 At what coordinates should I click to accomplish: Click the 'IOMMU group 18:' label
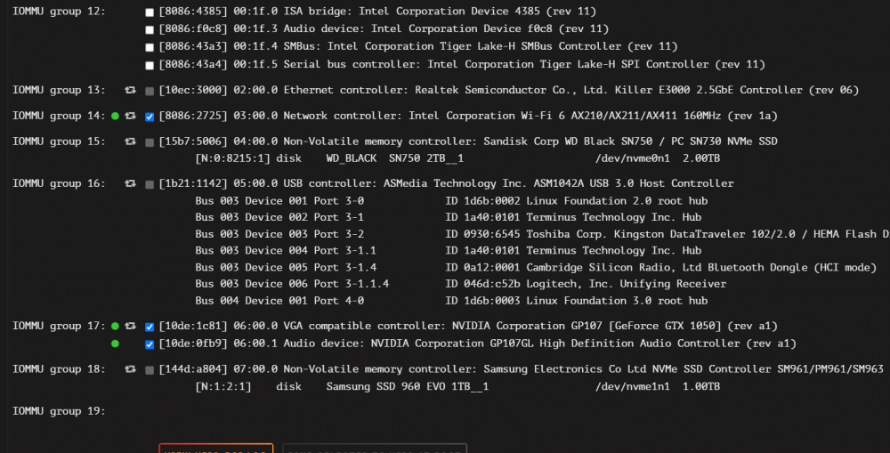pyautogui.click(x=59, y=369)
